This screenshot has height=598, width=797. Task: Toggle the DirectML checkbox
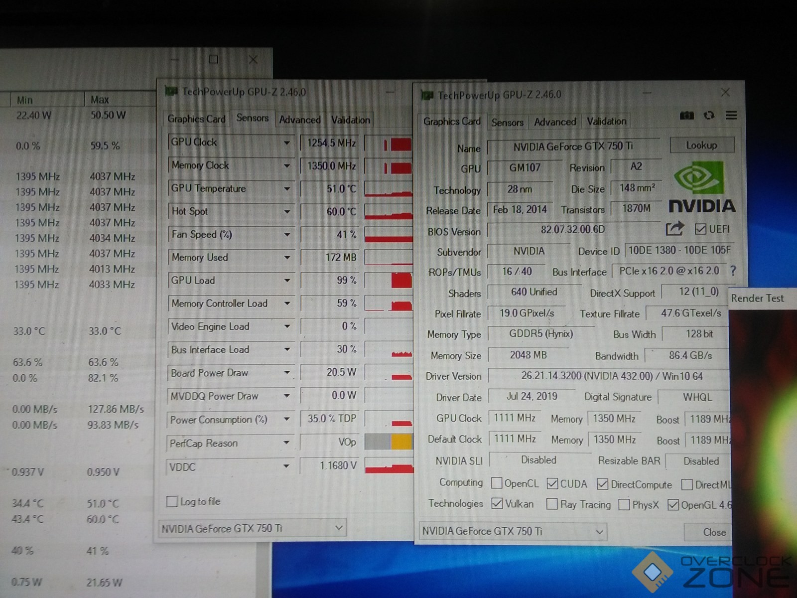(687, 484)
